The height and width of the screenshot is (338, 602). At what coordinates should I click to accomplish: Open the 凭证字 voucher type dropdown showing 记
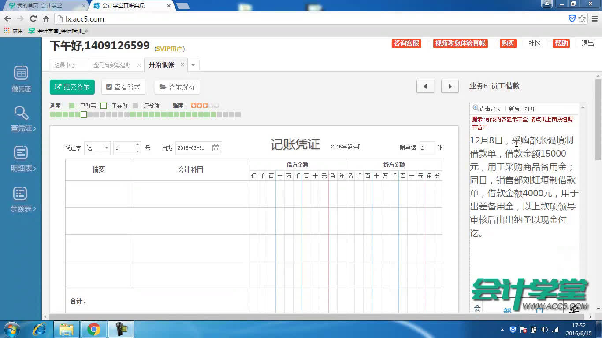click(97, 147)
